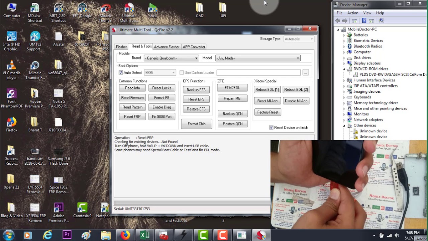Select Keyboards in the device tree
Image resolution: width=428 pixels, height=241 pixels.
tap(362, 97)
